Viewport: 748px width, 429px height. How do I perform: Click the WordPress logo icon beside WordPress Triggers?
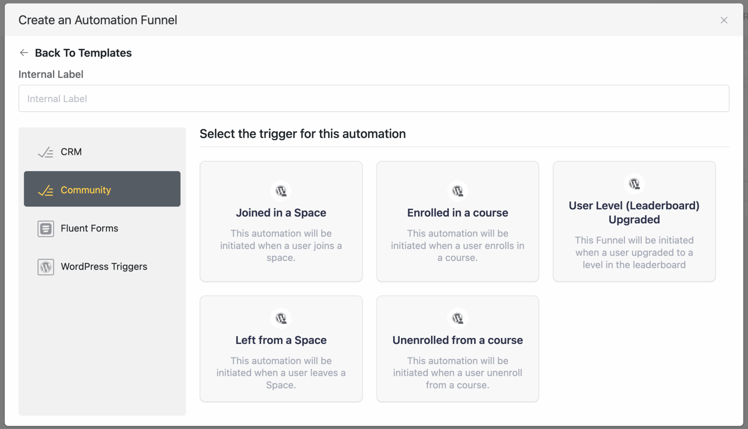point(45,267)
